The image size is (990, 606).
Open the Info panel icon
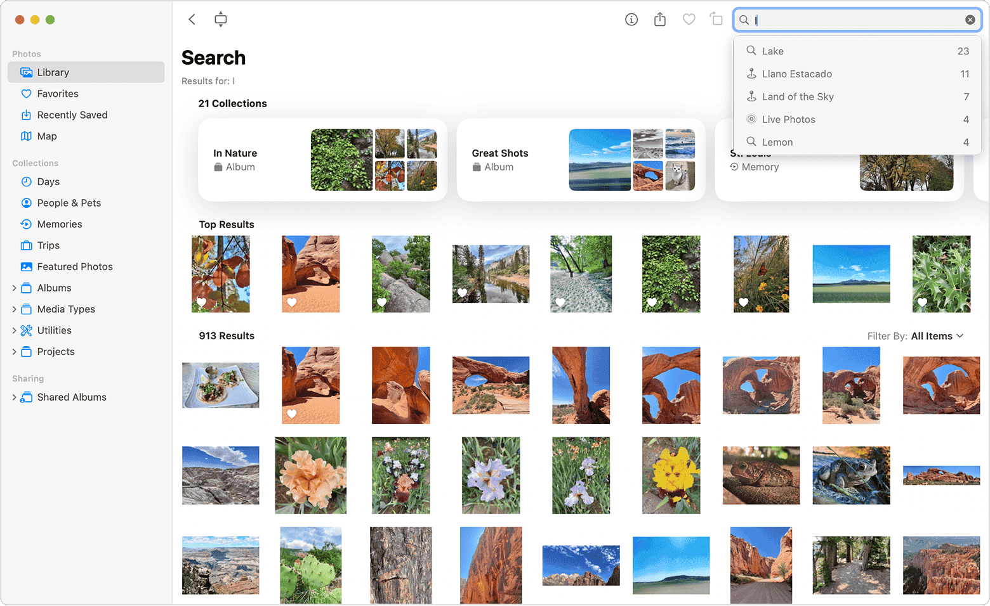pyautogui.click(x=631, y=19)
